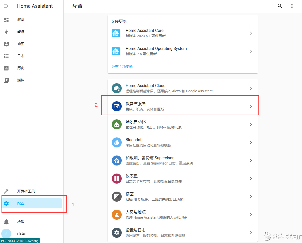This screenshot has height=243, width=302.
Task: Click the Home Assistant Cloud title
Action: point(145,86)
